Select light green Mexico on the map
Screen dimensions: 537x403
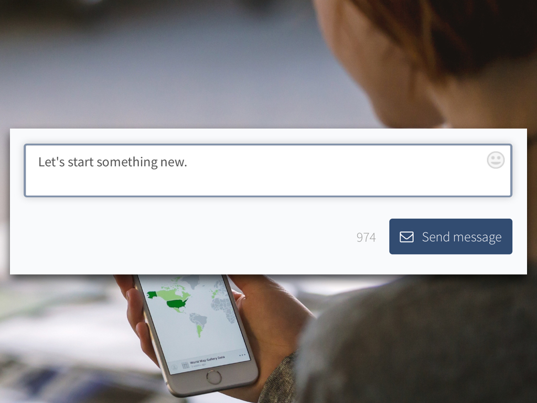pyautogui.click(x=178, y=310)
